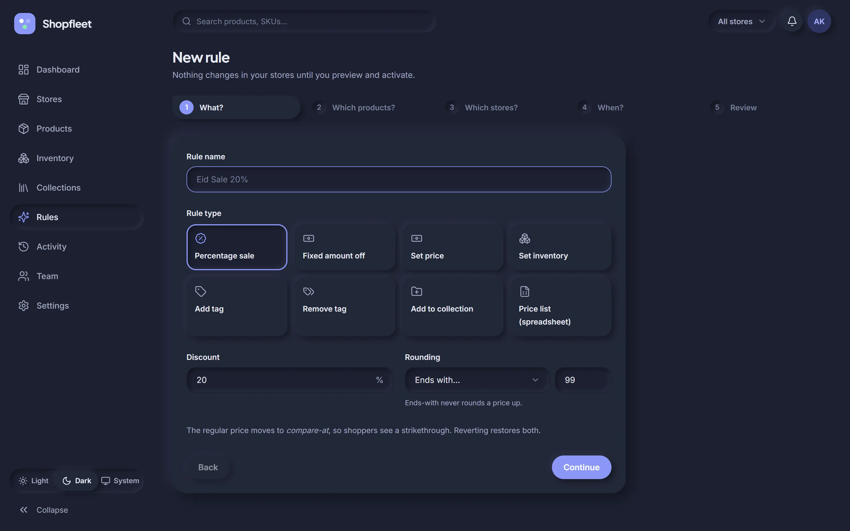Open step 5 Review
The image size is (850, 531).
tap(767, 107)
